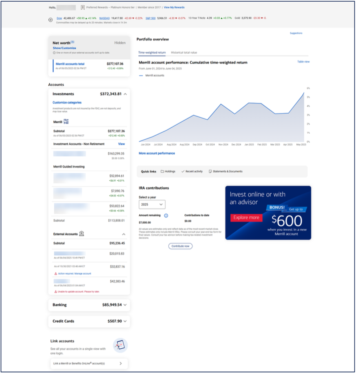356x373 pixels.
Task: Play the market ticker with the circular play icon
Action: point(50,20)
